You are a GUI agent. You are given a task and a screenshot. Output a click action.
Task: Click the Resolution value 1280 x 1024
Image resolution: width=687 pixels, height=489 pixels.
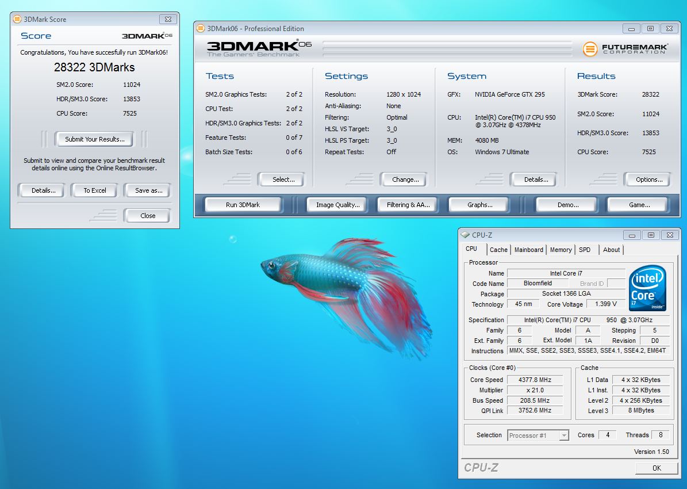404,94
